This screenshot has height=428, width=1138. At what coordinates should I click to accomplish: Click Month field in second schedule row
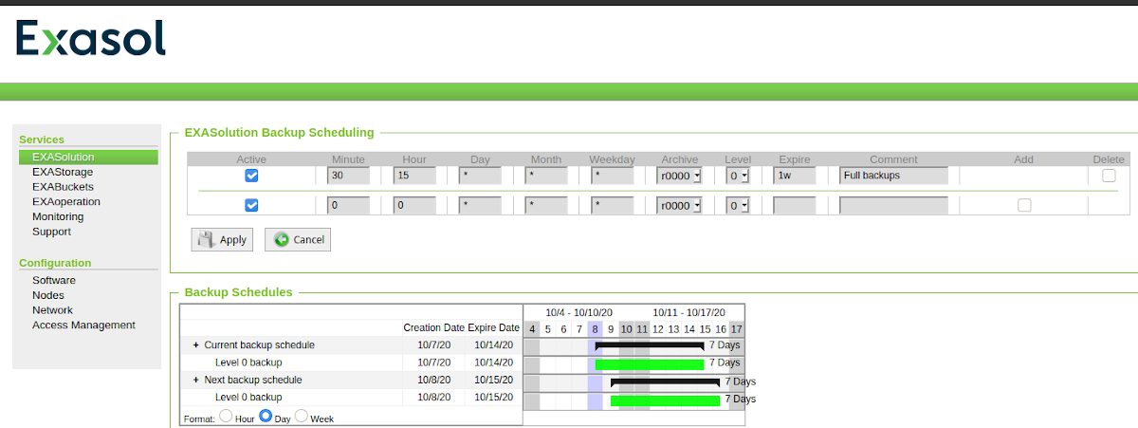click(546, 205)
